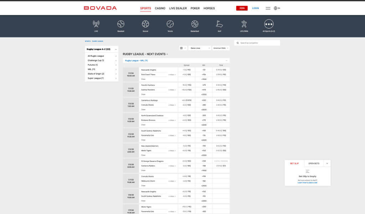Click the red Join button

242,8
